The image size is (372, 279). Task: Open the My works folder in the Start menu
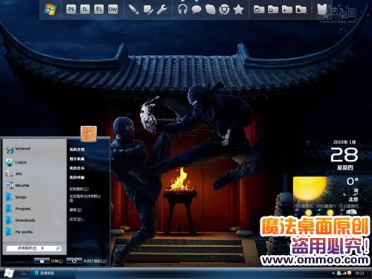point(19,232)
